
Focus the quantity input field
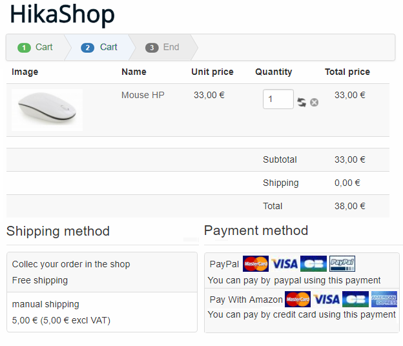pos(278,99)
